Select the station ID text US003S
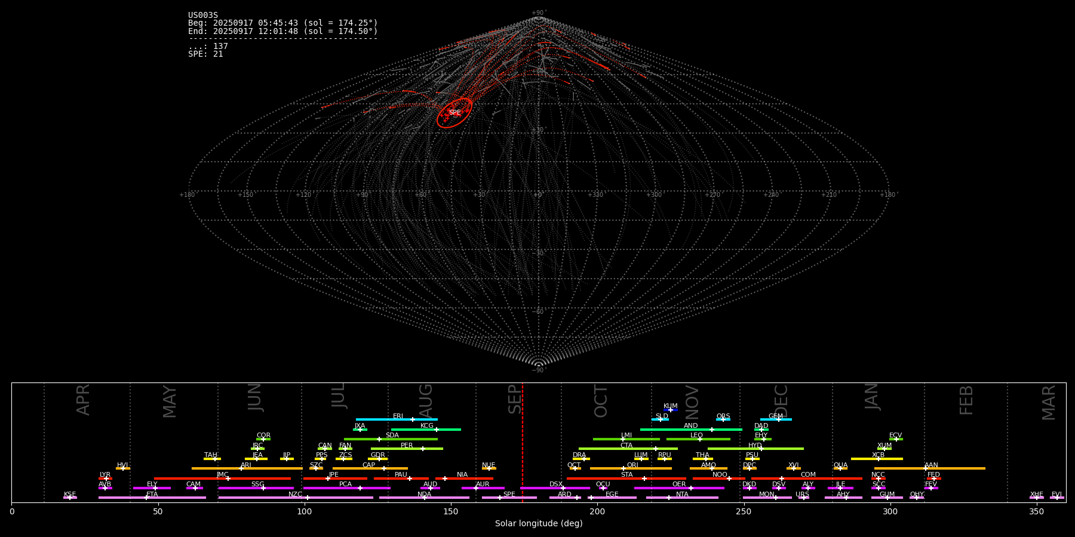Screen dimensions: 1075x537 coord(203,16)
